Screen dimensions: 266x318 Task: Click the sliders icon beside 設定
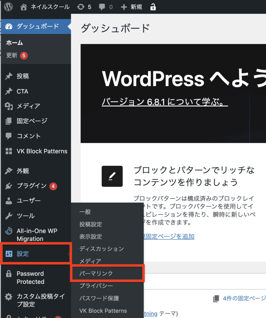(x=9, y=254)
